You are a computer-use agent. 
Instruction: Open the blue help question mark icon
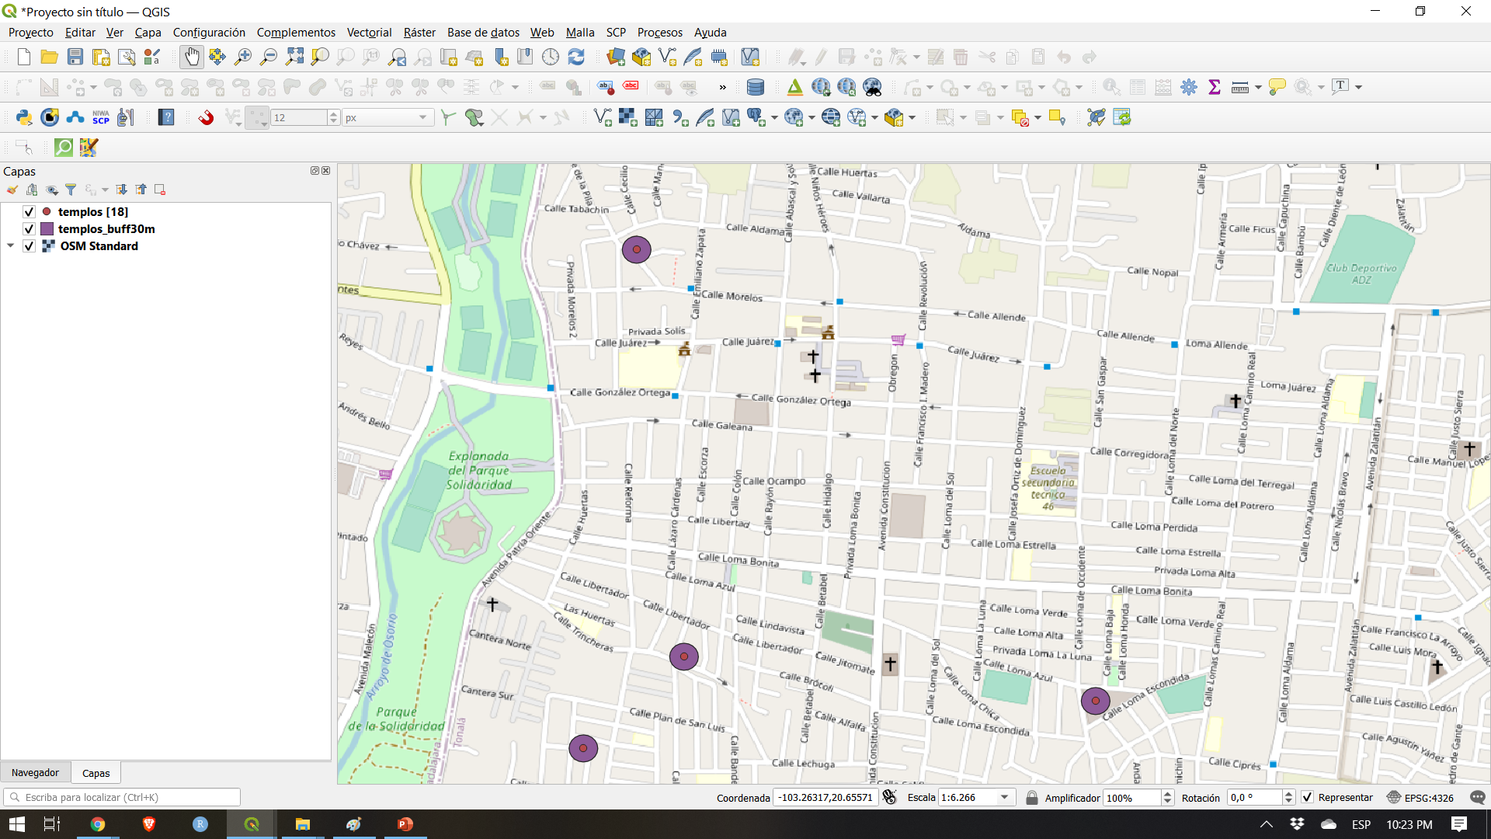point(166,117)
